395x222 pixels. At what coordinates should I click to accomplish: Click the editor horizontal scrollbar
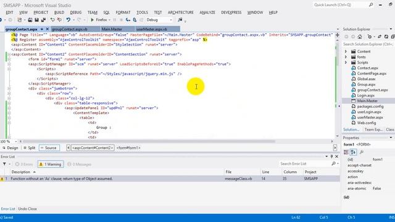pyautogui.click(x=149, y=141)
